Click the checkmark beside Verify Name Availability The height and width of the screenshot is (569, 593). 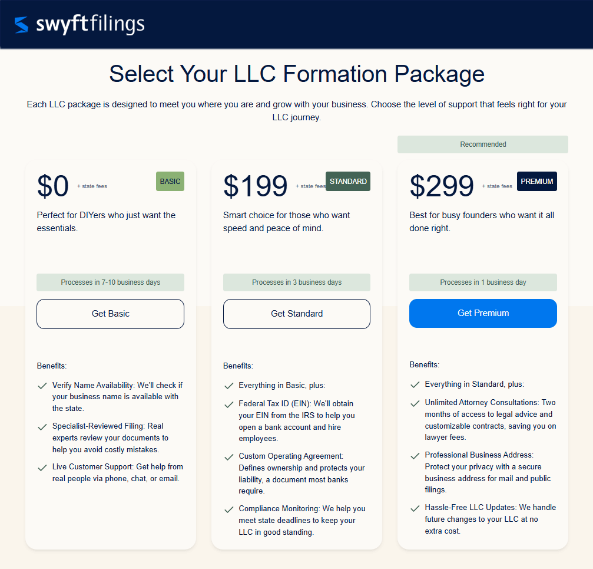pos(42,386)
